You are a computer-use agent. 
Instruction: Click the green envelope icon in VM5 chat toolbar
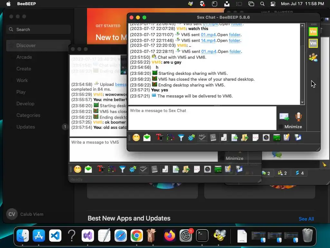88,169
